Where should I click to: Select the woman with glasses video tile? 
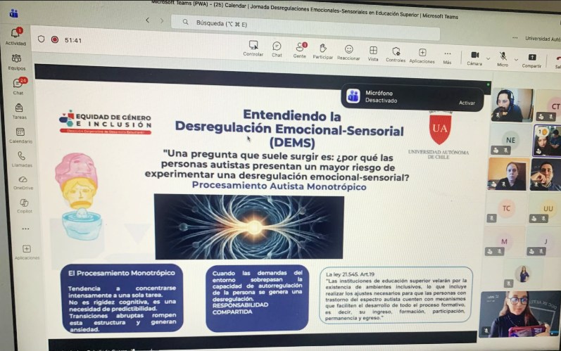pos(520,314)
